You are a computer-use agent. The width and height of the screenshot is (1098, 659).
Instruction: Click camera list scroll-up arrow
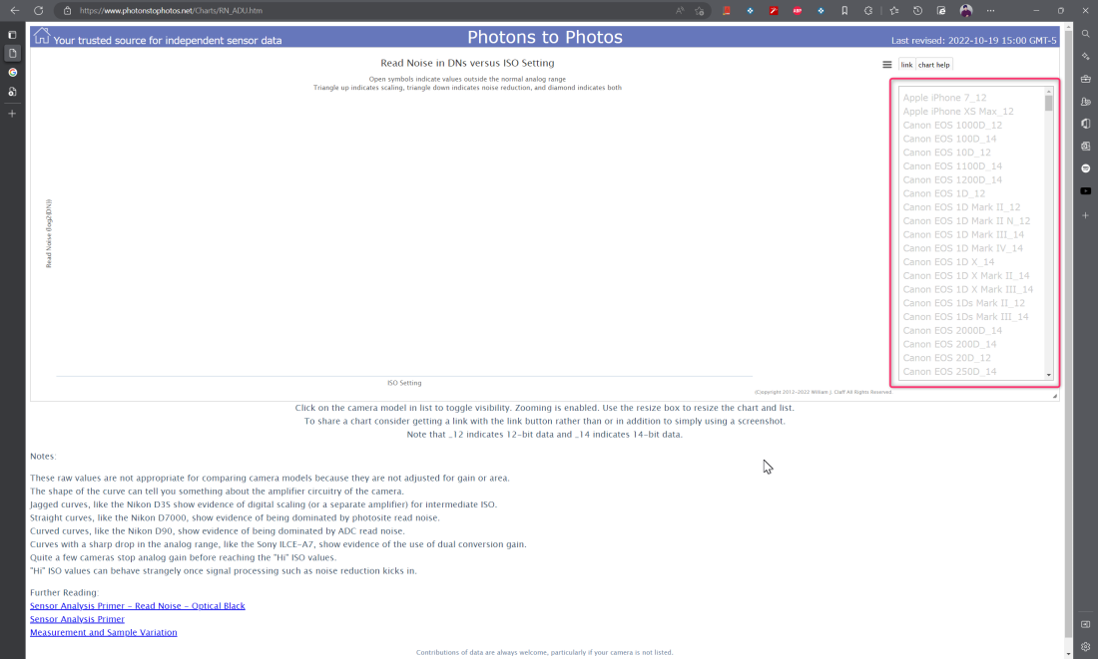[1048, 91]
